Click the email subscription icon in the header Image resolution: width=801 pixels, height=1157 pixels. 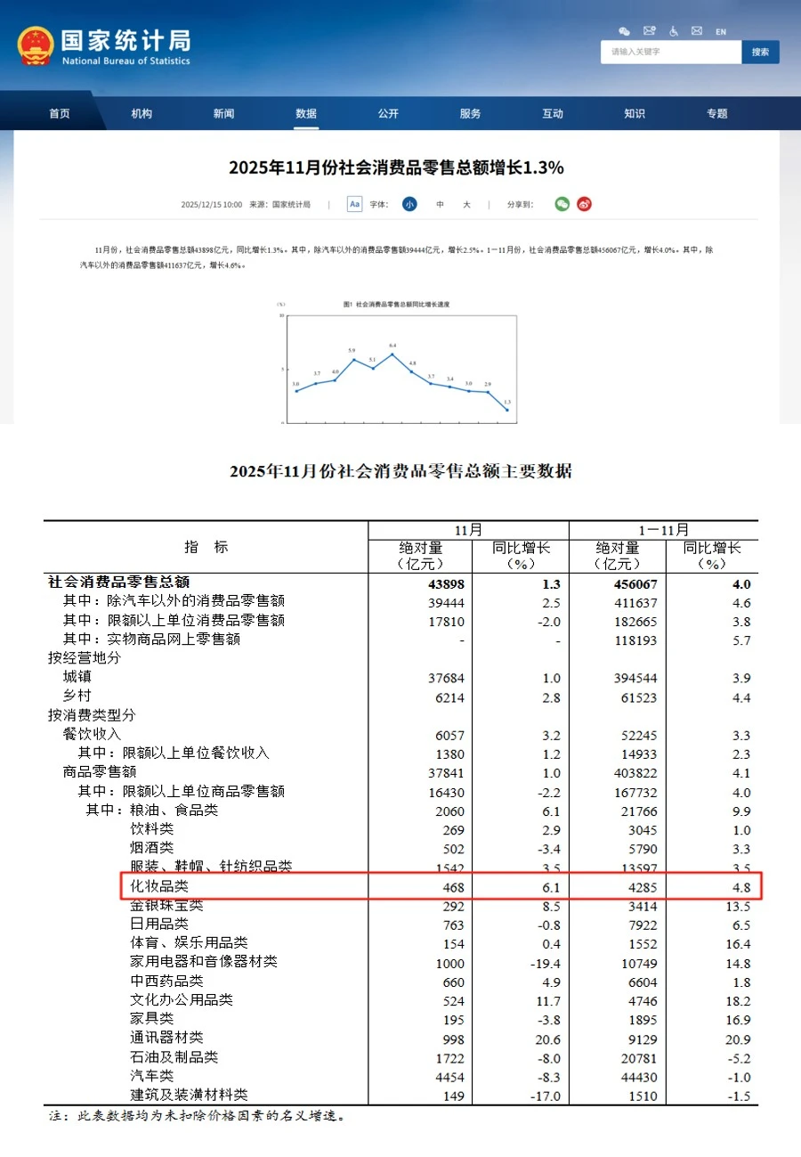coord(648,31)
